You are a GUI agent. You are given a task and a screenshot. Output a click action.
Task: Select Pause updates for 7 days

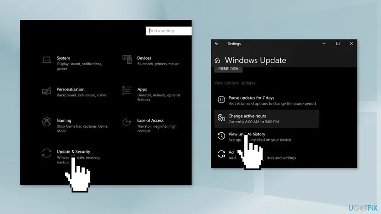click(267, 101)
